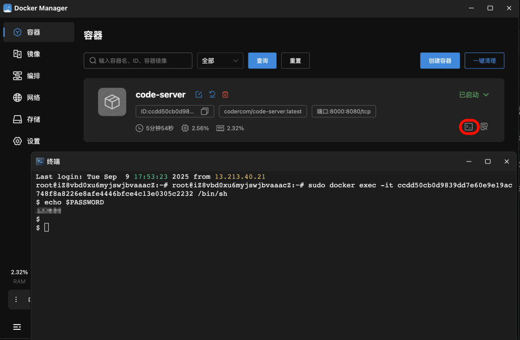This screenshot has height=340, width=520.
Task: Select the codercom/code-server:latest image tag
Action: click(x=263, y=111)
